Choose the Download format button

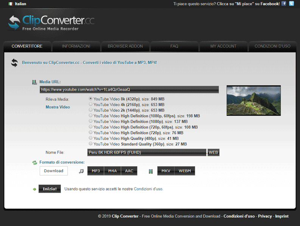click(x=54, y=171)
